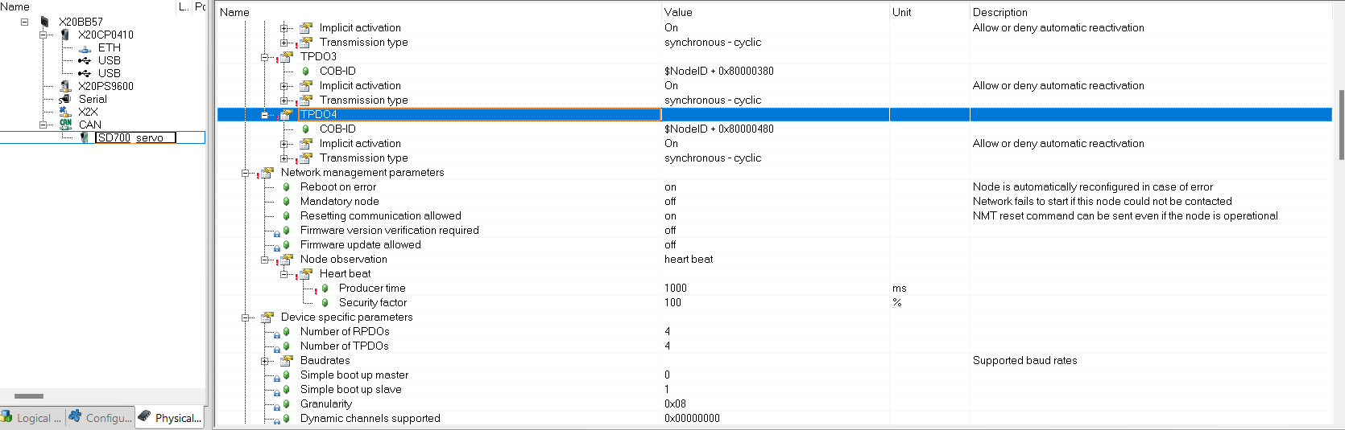Click the X20CP0410 CPU module icon
The image size is (1345, 430).
pos(65,35)
